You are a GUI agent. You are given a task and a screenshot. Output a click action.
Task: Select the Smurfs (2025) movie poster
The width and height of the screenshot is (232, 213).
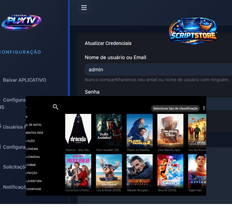click(x=170, y=171)
